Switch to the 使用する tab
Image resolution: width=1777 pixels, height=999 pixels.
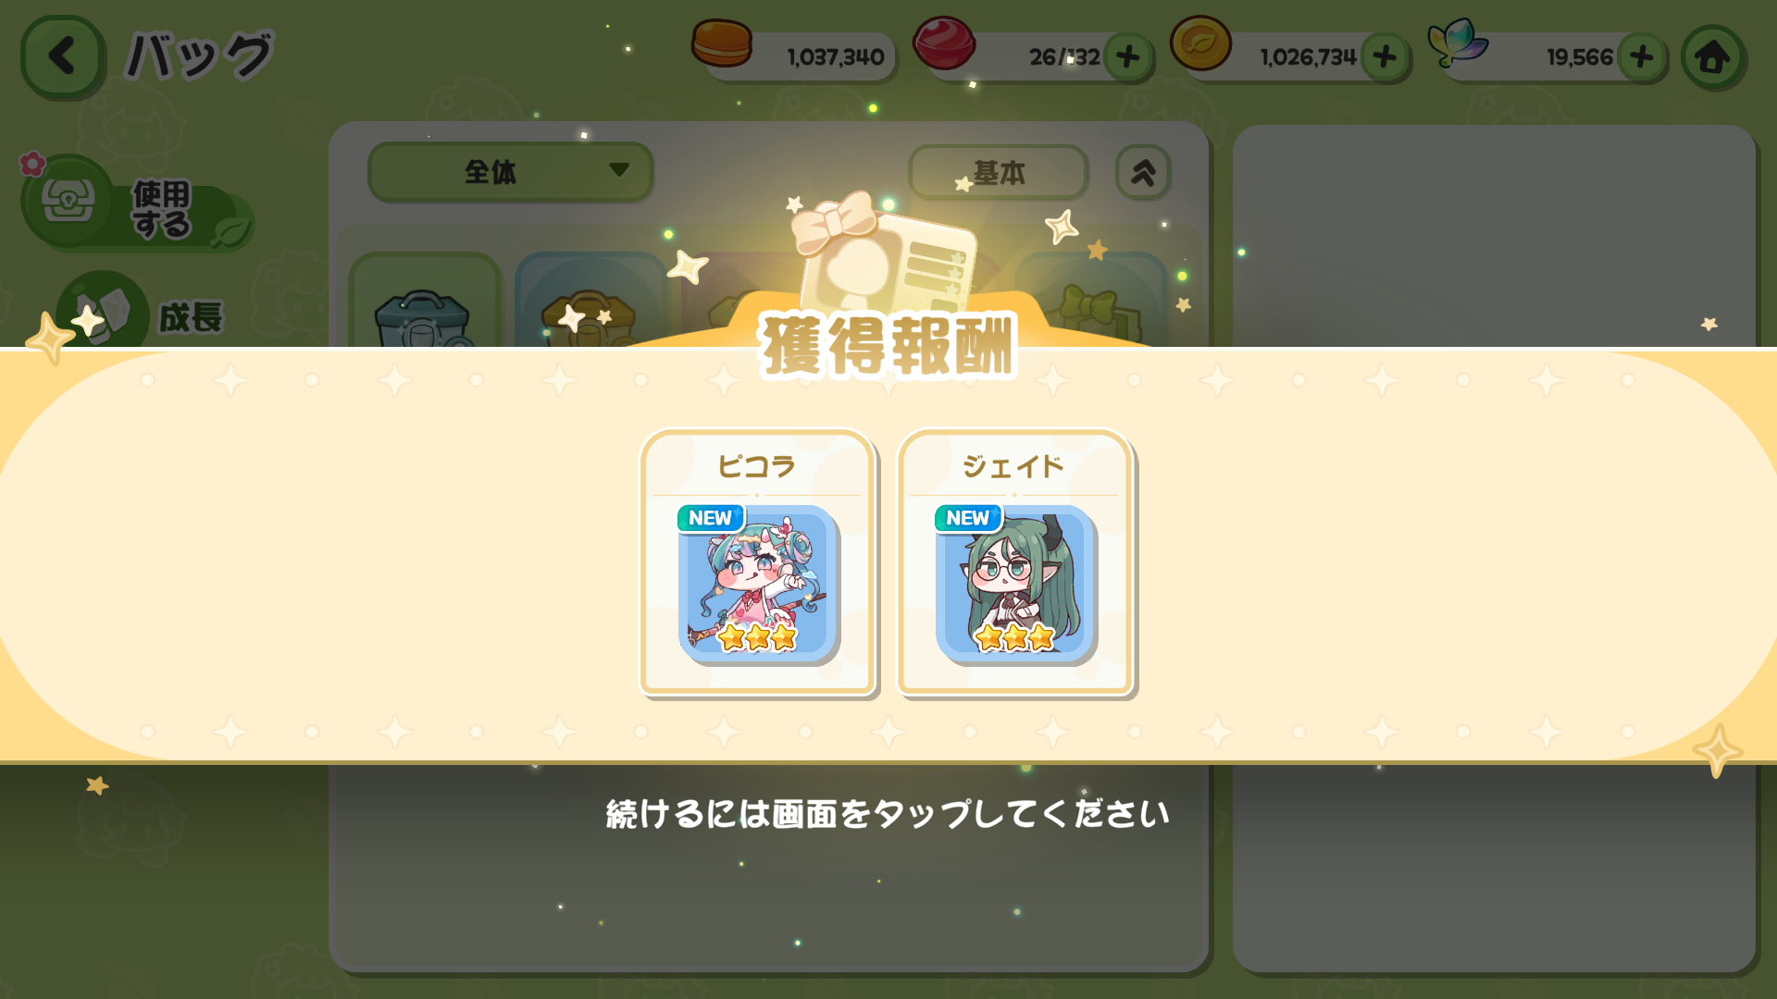tap(137, 205)
